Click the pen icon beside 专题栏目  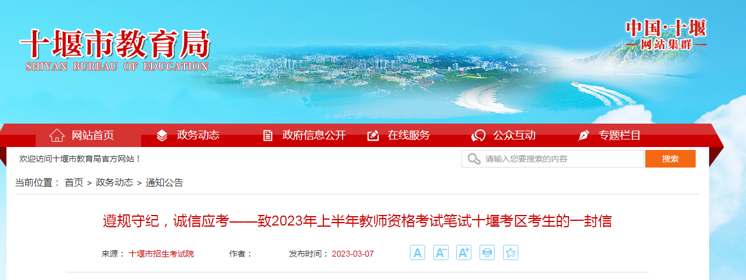[584, 135]
